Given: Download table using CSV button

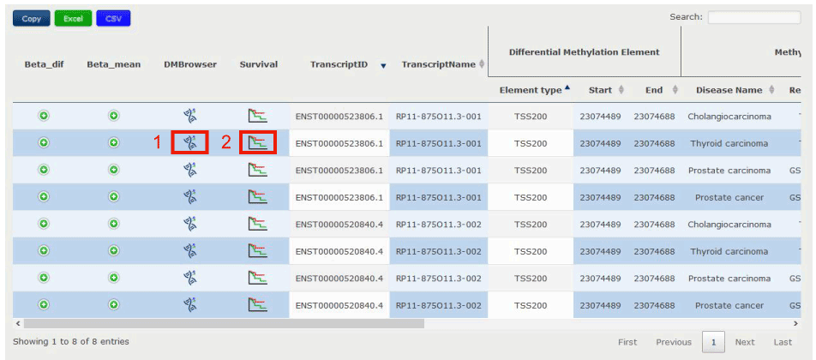Looking at the screenshot, I should point(113,18).
